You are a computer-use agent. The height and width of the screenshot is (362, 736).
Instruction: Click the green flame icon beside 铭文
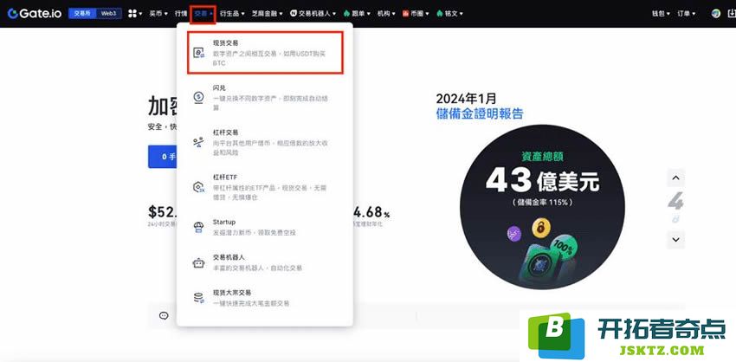pyautogui.click(x=439, y=14)
